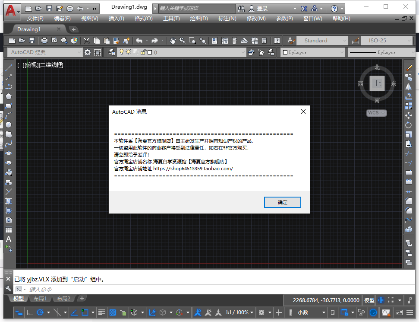The height and width of the screenshot is (322, 419).
Task: Click the keyword search field in title bar
Action: pos(197,8)
